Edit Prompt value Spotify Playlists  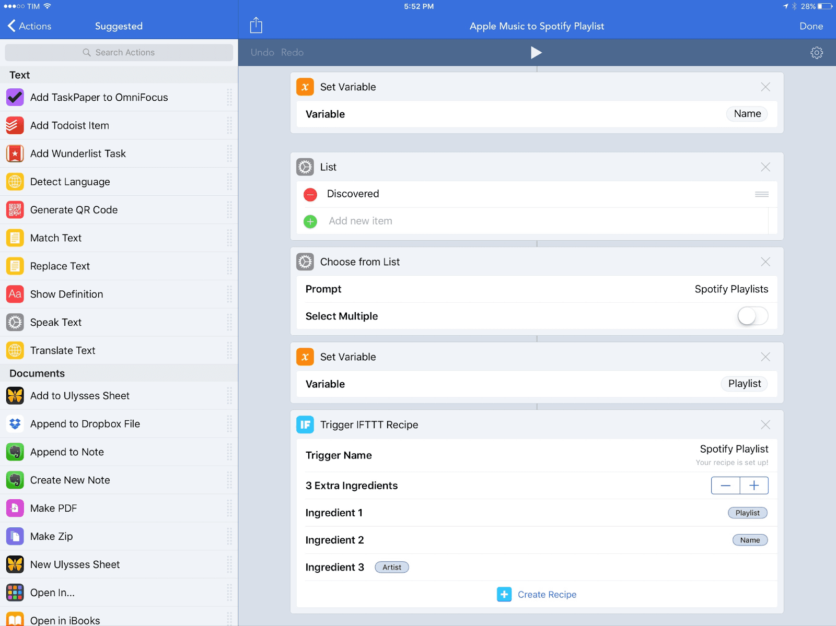731,289
